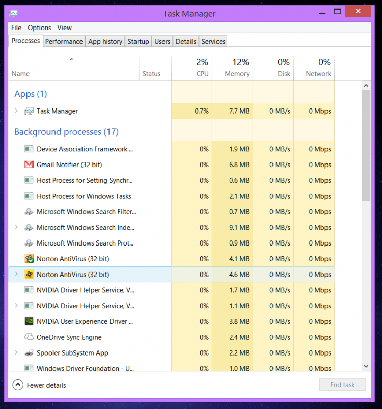Click Background processes (17) group heading
Screen dimensions: 382x409
coord(67,132)
